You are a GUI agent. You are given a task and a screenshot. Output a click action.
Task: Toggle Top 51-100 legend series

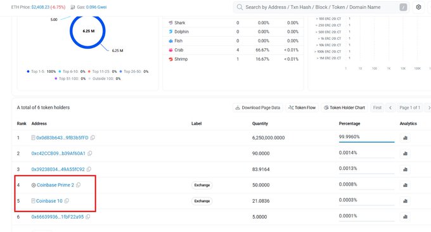point(70,79)
